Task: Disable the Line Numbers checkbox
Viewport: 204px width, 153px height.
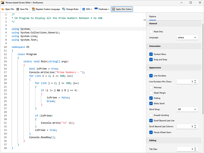Action: (151, 76)
